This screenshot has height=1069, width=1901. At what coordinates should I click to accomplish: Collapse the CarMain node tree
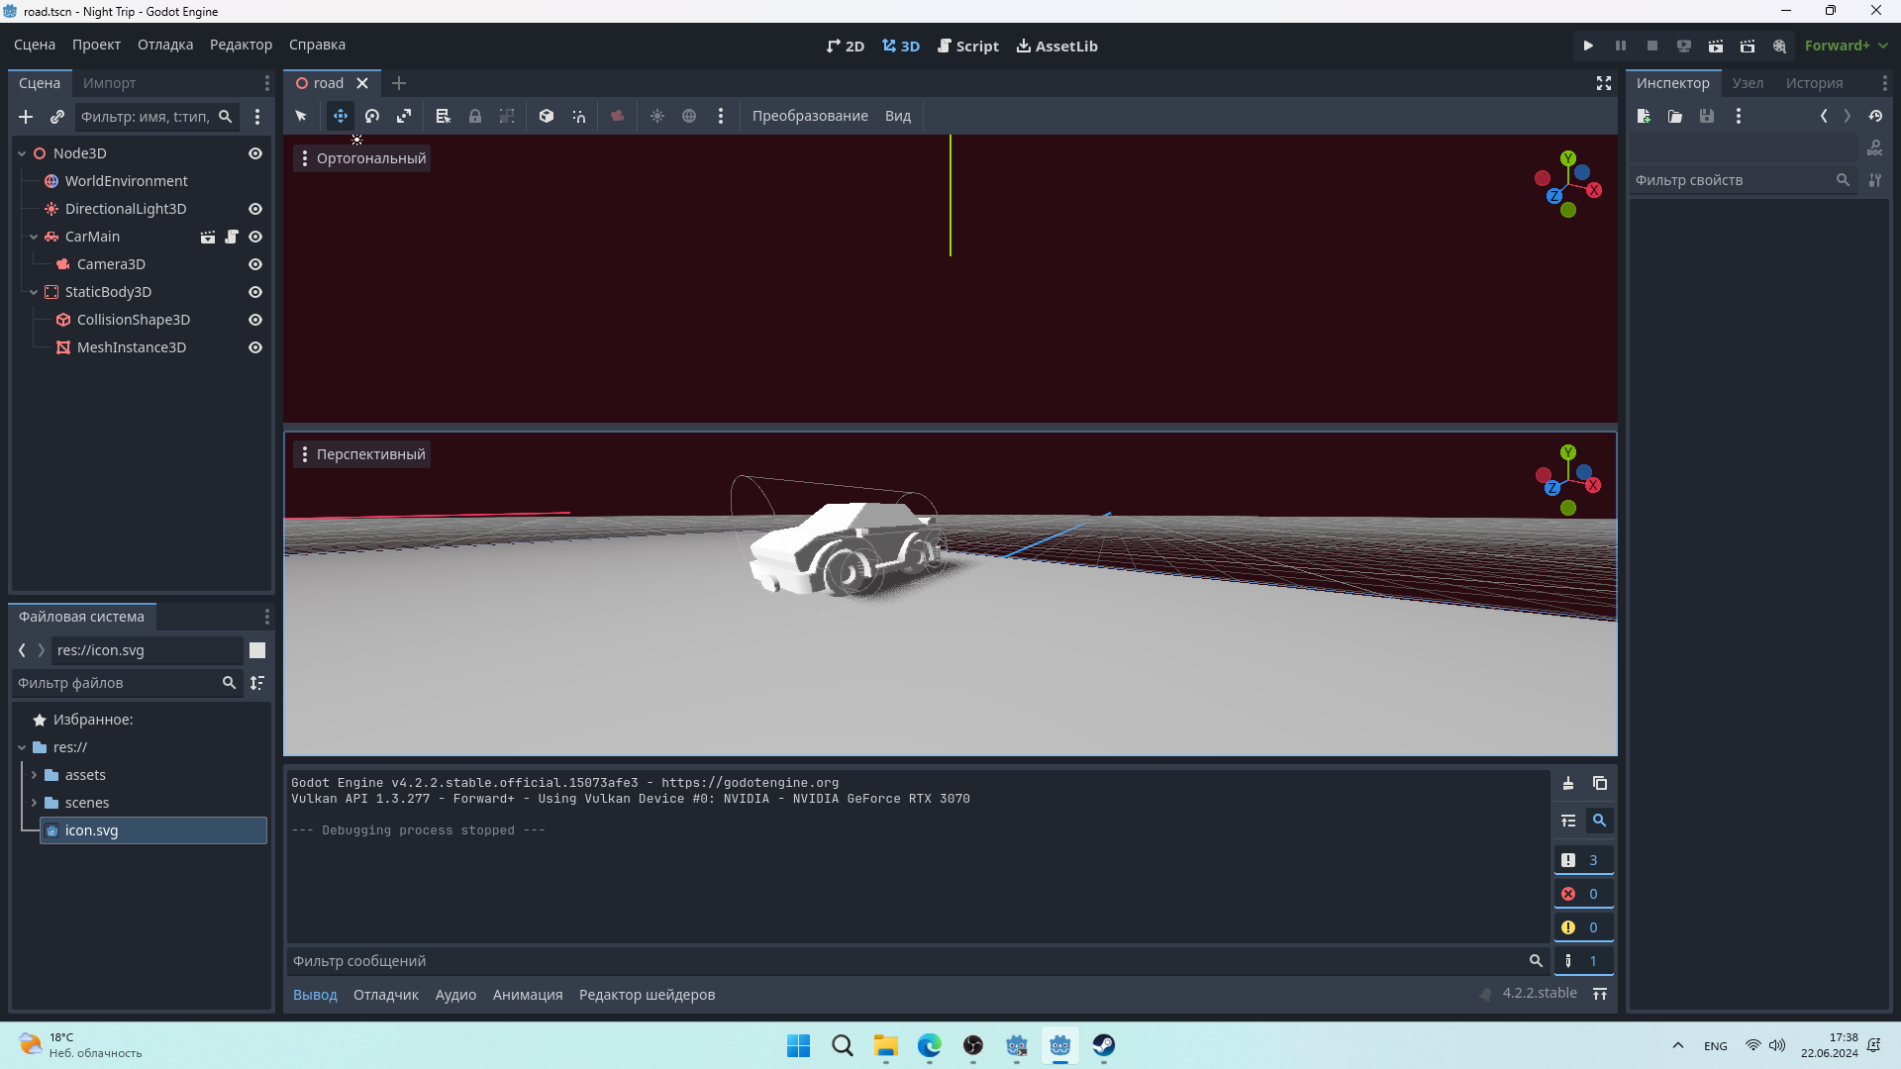(x=34, y=237)
